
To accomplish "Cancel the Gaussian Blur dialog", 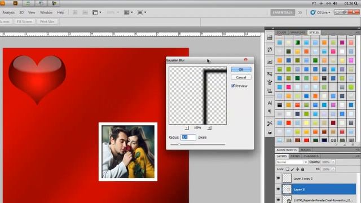I will point(241,78).
